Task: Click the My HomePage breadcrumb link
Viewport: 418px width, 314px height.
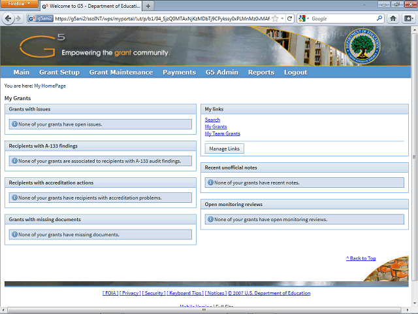Action: pyautogui.click(x=50, y=86)
